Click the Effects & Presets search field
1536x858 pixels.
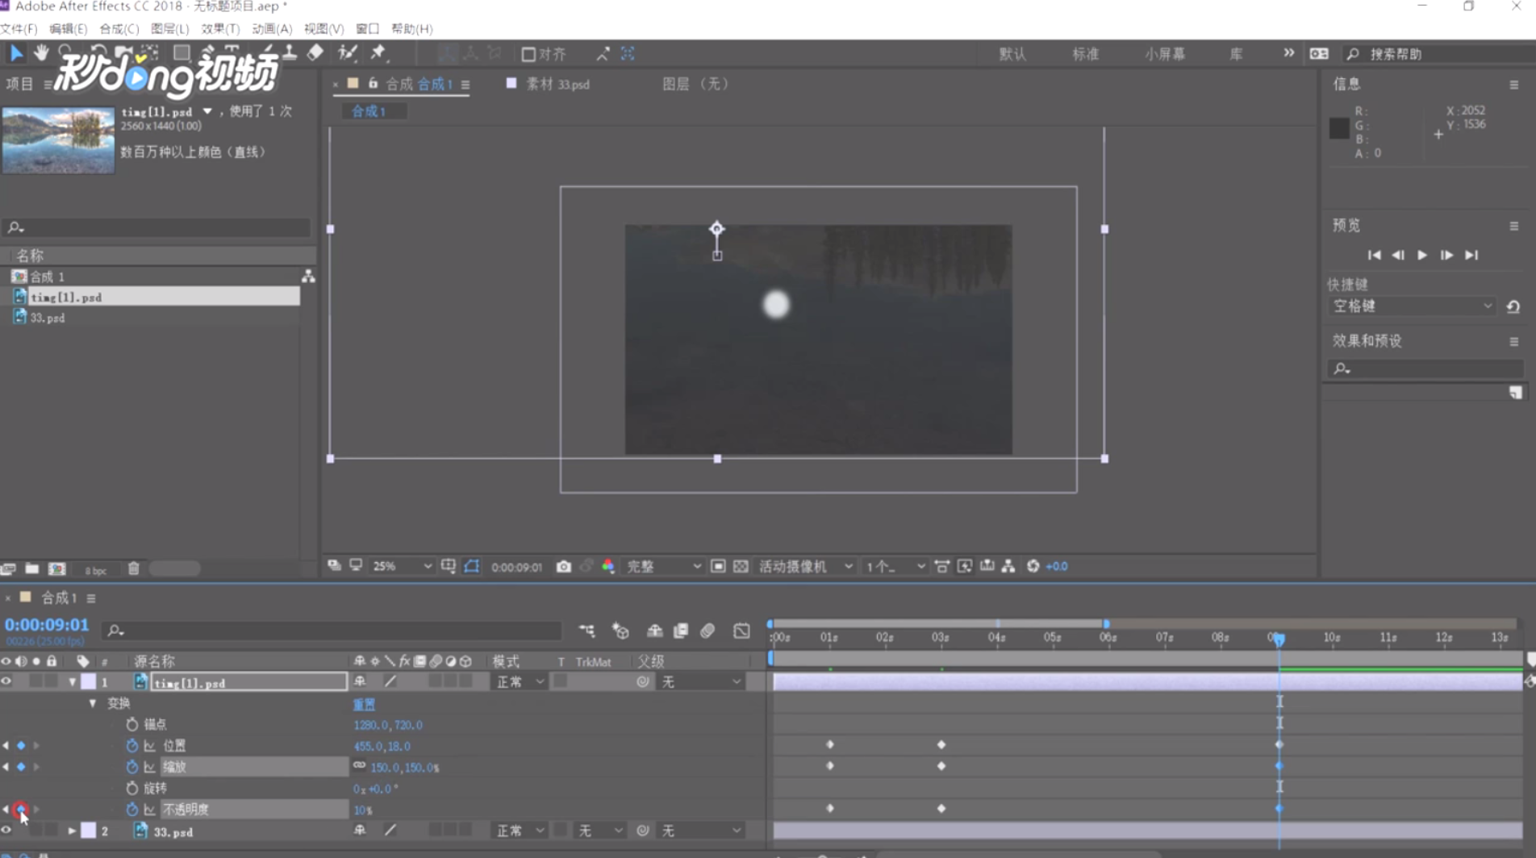[x=1425, y=369]
